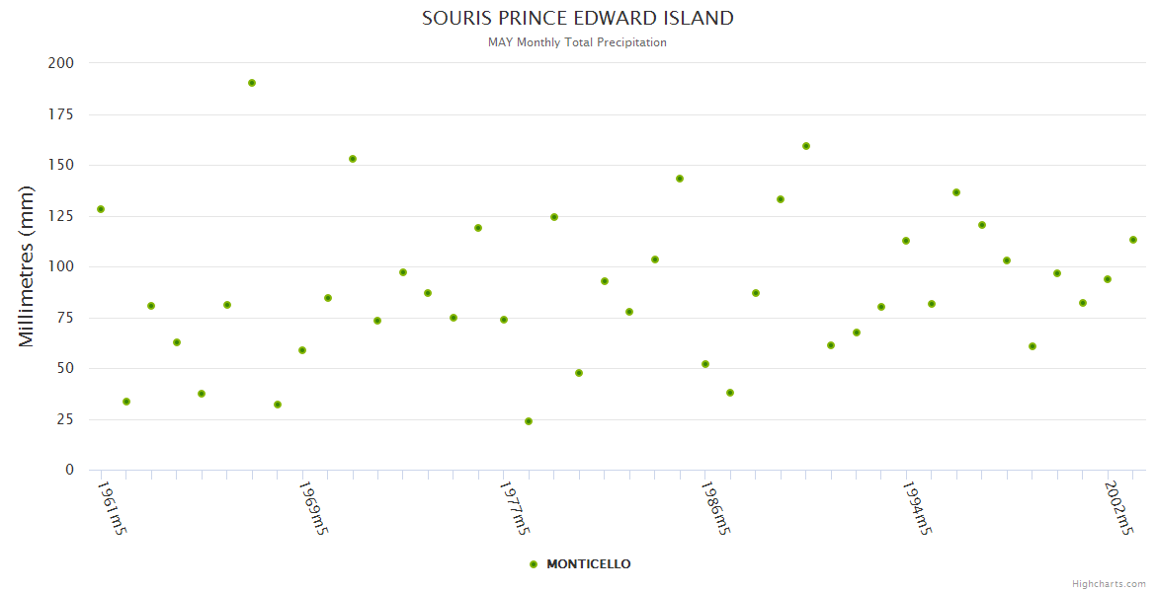Click the data point above 2002m5
The height and width of the screenshot is (592, 1156).
coord(1108,279)
